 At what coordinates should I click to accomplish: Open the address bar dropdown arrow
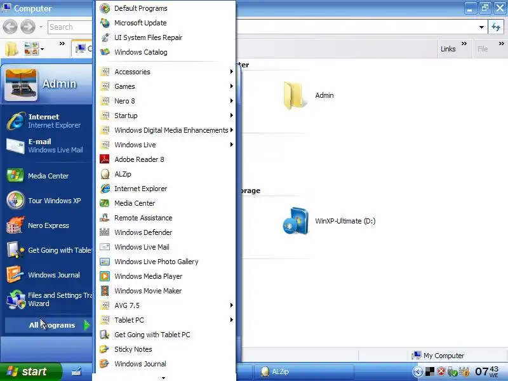481,27
